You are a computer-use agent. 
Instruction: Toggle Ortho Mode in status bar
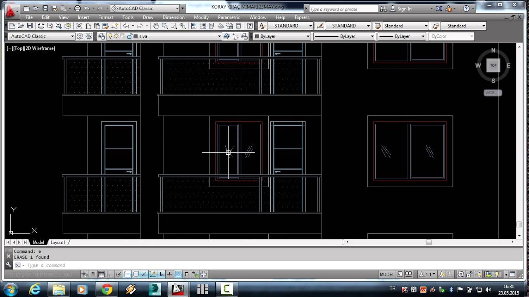coord(110,274)
